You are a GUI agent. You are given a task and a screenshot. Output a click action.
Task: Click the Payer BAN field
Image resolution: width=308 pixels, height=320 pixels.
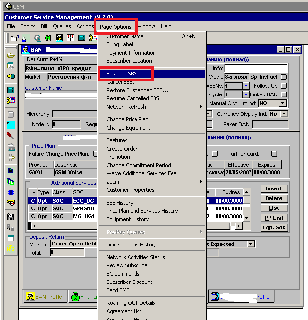point(270,124)
